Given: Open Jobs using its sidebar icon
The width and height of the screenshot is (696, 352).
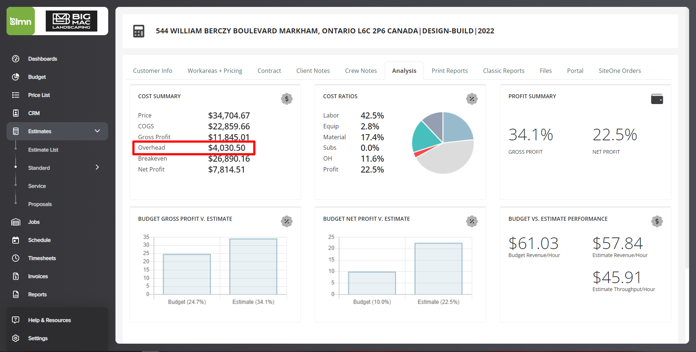Looking at the screenshot, I should [16, 222].
